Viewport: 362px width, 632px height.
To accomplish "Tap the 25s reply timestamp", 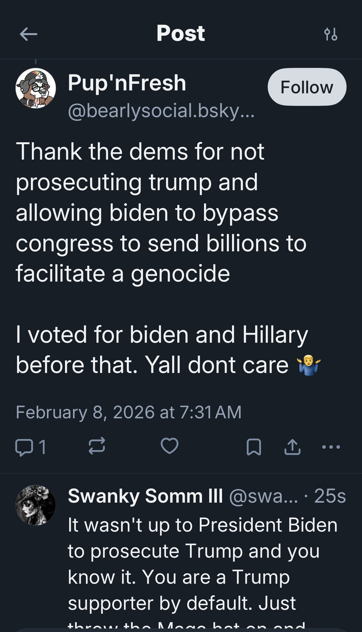I will coord(330,496).
